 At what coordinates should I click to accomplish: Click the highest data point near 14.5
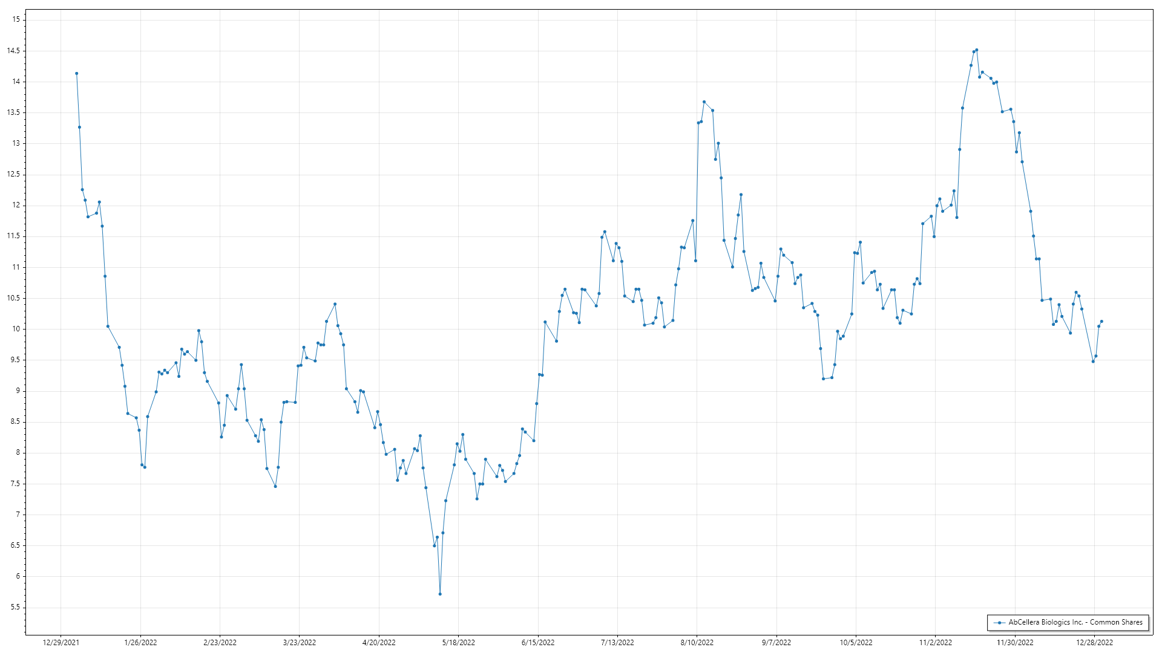coord(977,50)
